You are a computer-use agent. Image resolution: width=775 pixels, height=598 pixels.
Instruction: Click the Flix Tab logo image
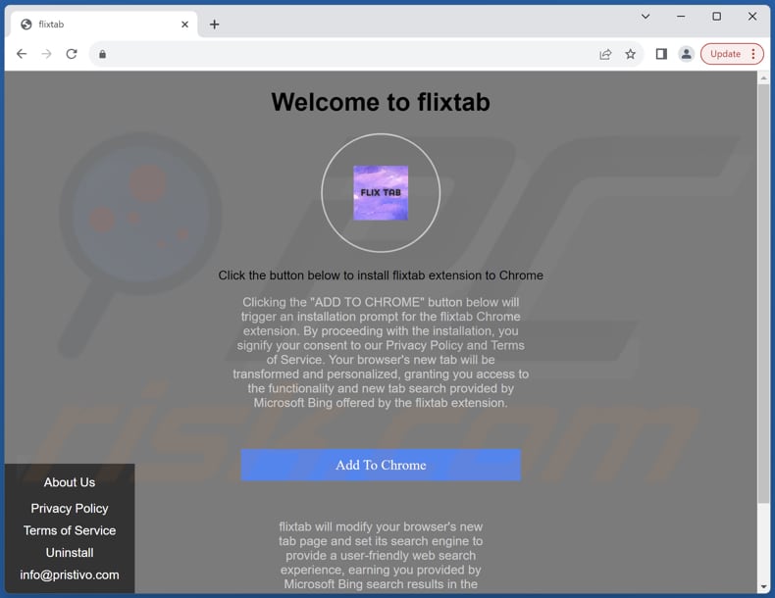[381, 192]
